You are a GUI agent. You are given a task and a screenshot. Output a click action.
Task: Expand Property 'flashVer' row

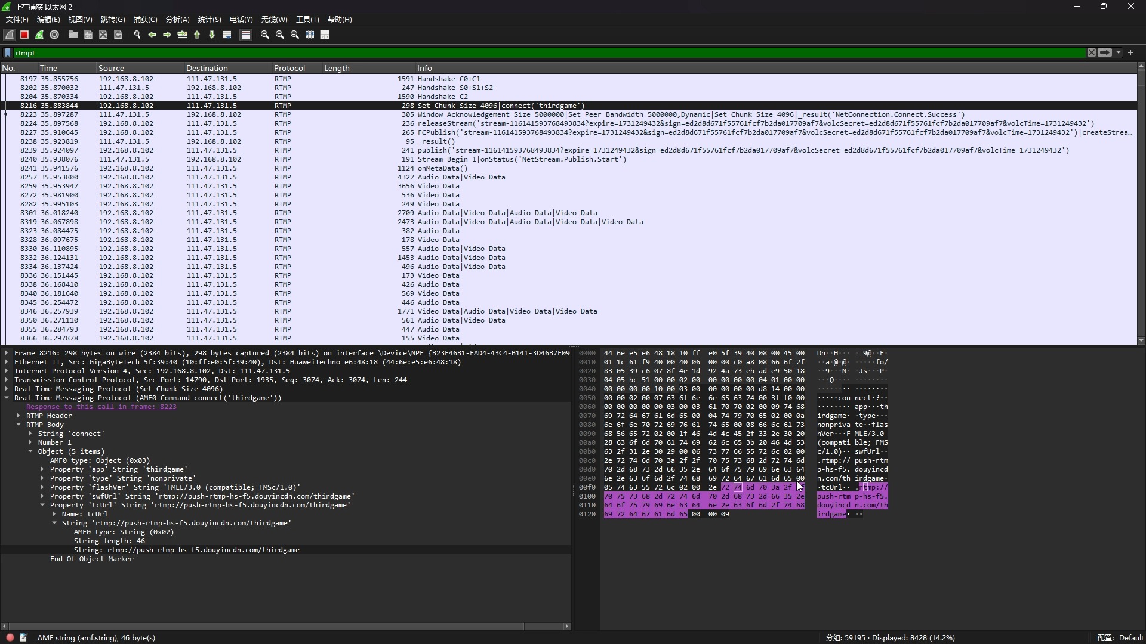[x=42, y=487]
